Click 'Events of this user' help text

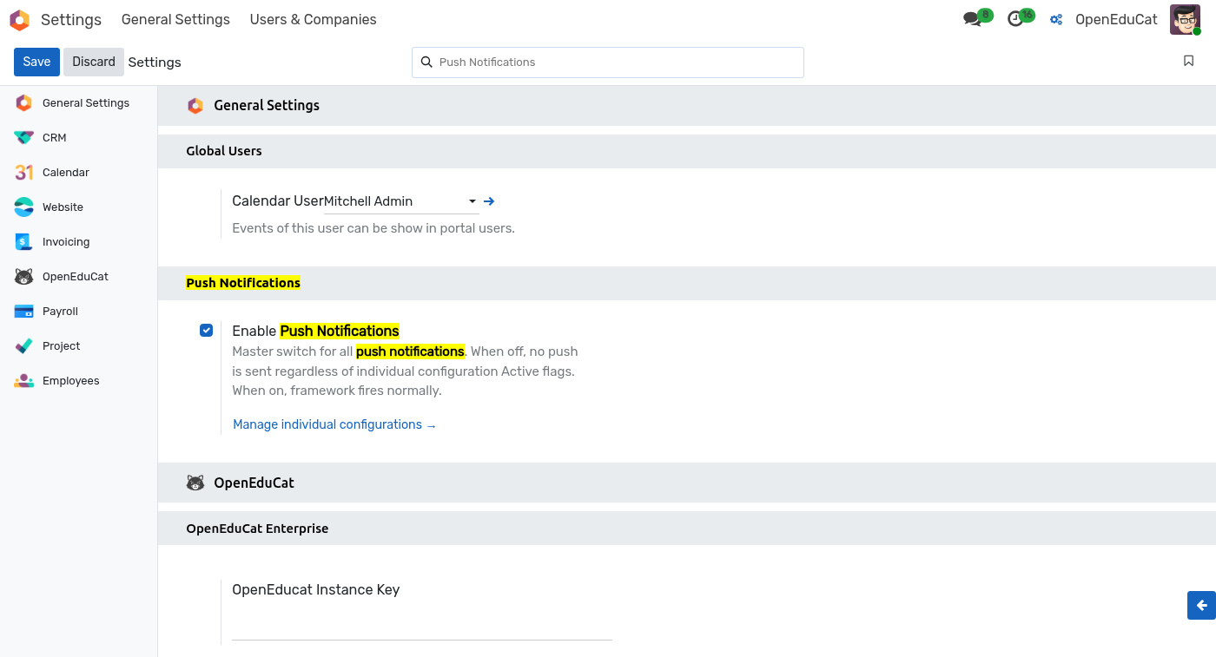(373, 228)
